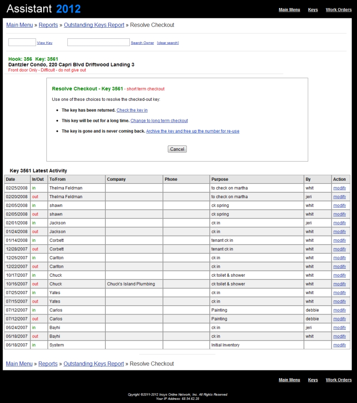The image size is (357, 403).
Task: Click 'Check the key in' link
Action: [132, 110]
